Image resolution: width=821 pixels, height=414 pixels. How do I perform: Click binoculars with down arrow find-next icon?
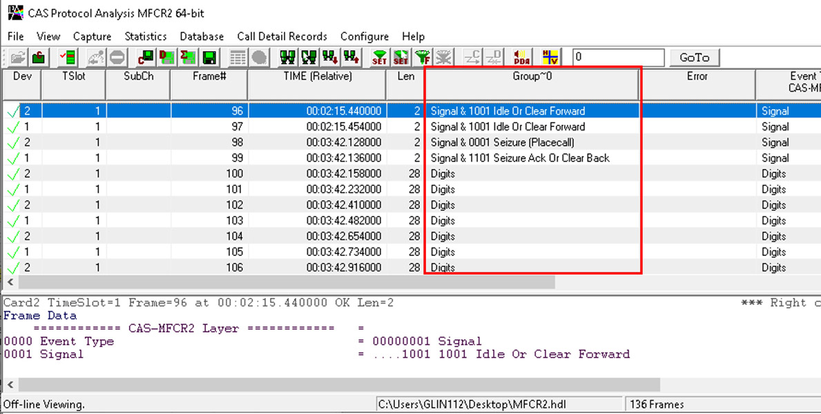pos(330,57)
